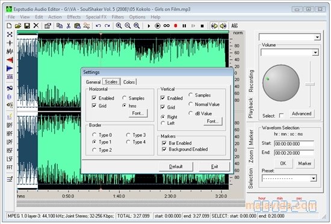Open the Filters menu
The width and height of the screenshot is (331, 224).
(x=117, y=17)
